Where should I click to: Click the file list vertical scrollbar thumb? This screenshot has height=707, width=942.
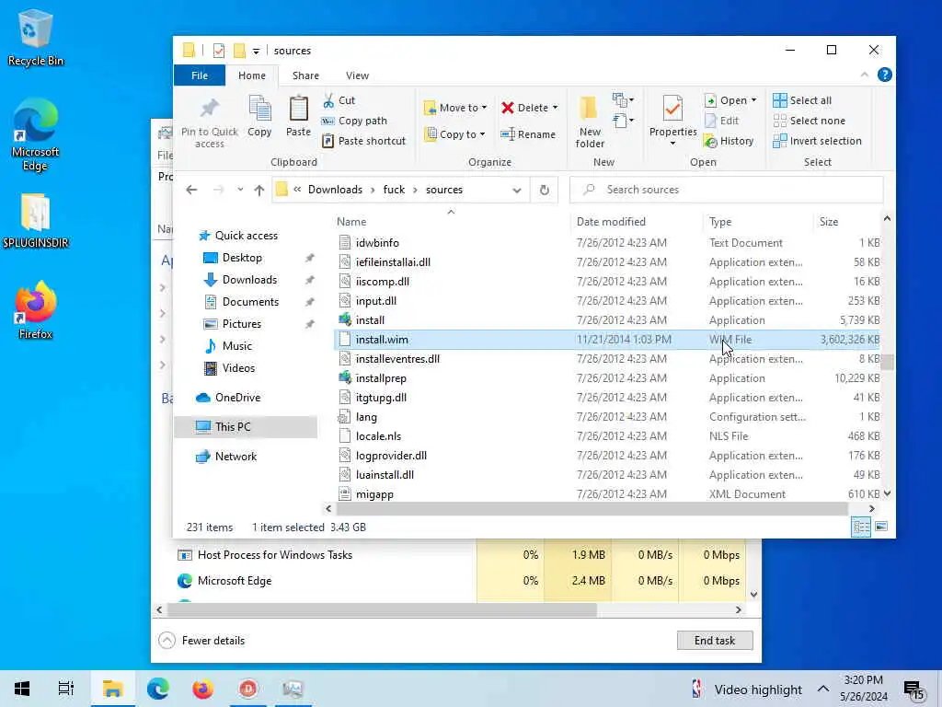click(x=888, y=362)
